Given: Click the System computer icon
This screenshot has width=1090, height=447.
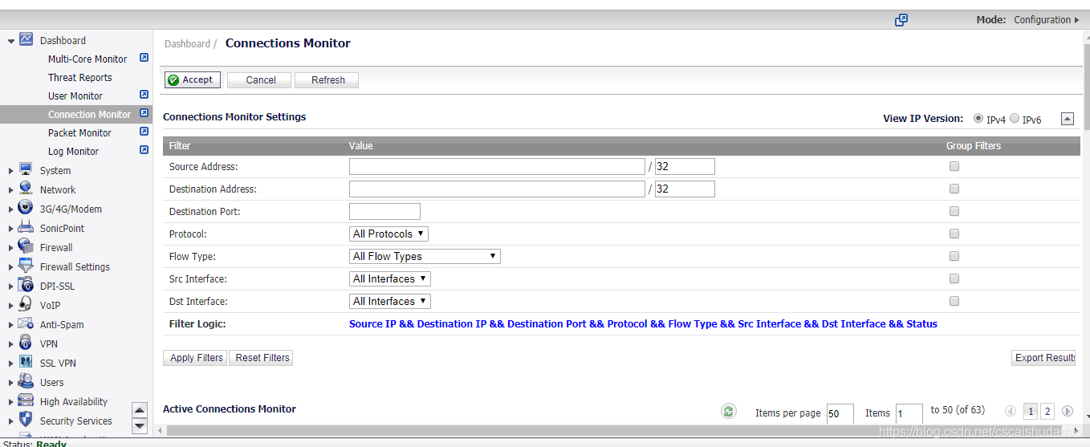Looking at the screenshot, I should [x=26, y=170].
